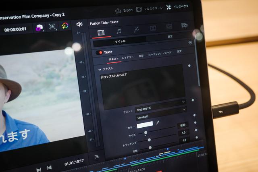
Task: Select the Audio music note inspector tab
Action: [x=119, y=31]
